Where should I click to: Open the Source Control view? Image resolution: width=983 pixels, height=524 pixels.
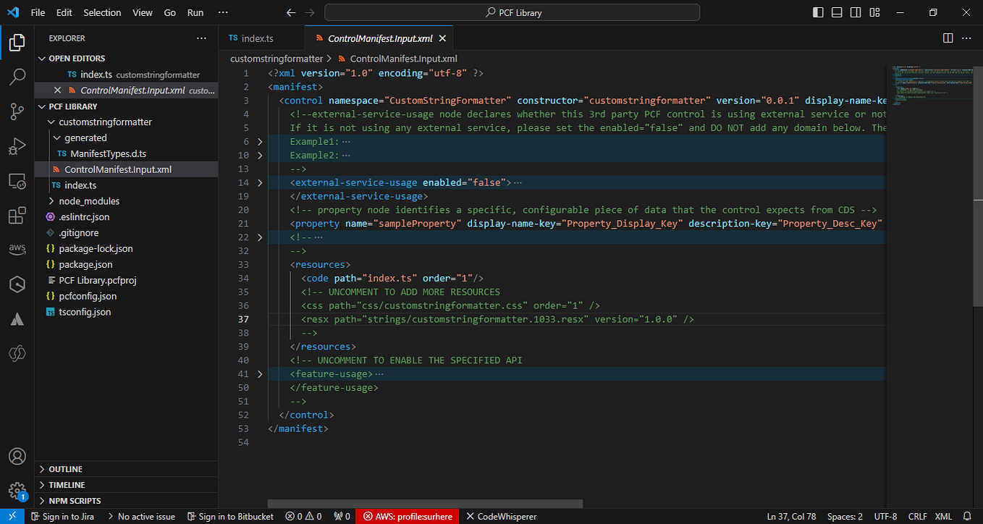17,111
